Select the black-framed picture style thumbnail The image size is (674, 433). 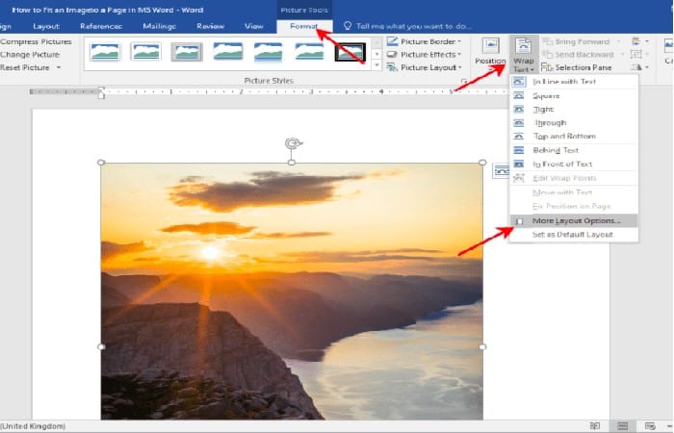point(349,53)
